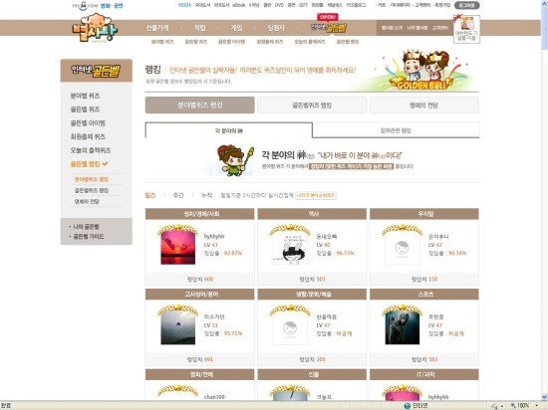Image resolution: width=548 pixels, height=410 pixels.
Task: Open 동네오빠's cartoon profile picture in 역사
Action: 290,248
